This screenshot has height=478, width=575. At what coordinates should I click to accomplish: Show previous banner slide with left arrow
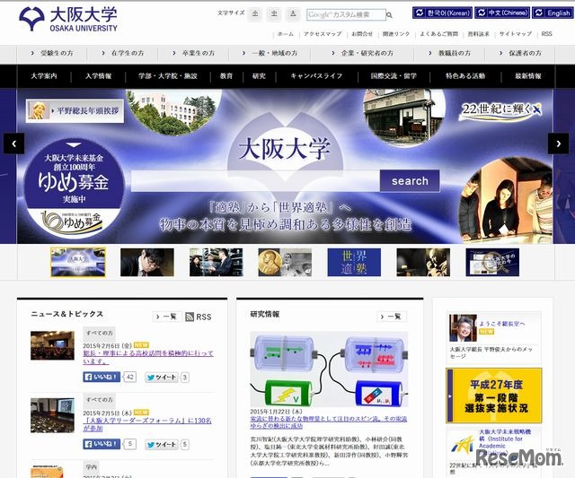pos(14,143)
